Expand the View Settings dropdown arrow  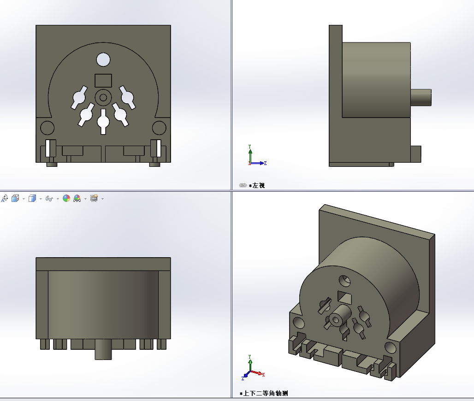pyautogui.click(x=103, y=199)
